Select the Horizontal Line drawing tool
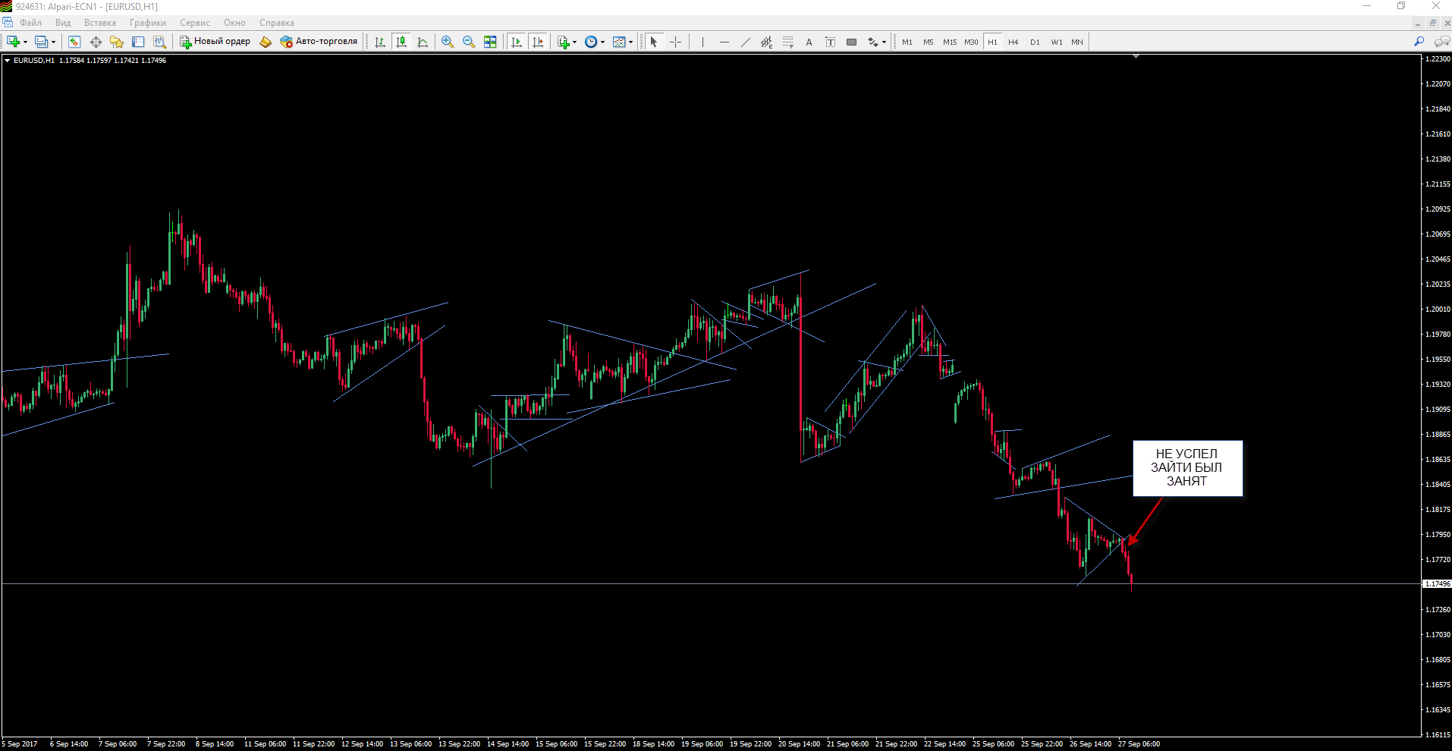 pyautogui.click(x=724, y=42)
